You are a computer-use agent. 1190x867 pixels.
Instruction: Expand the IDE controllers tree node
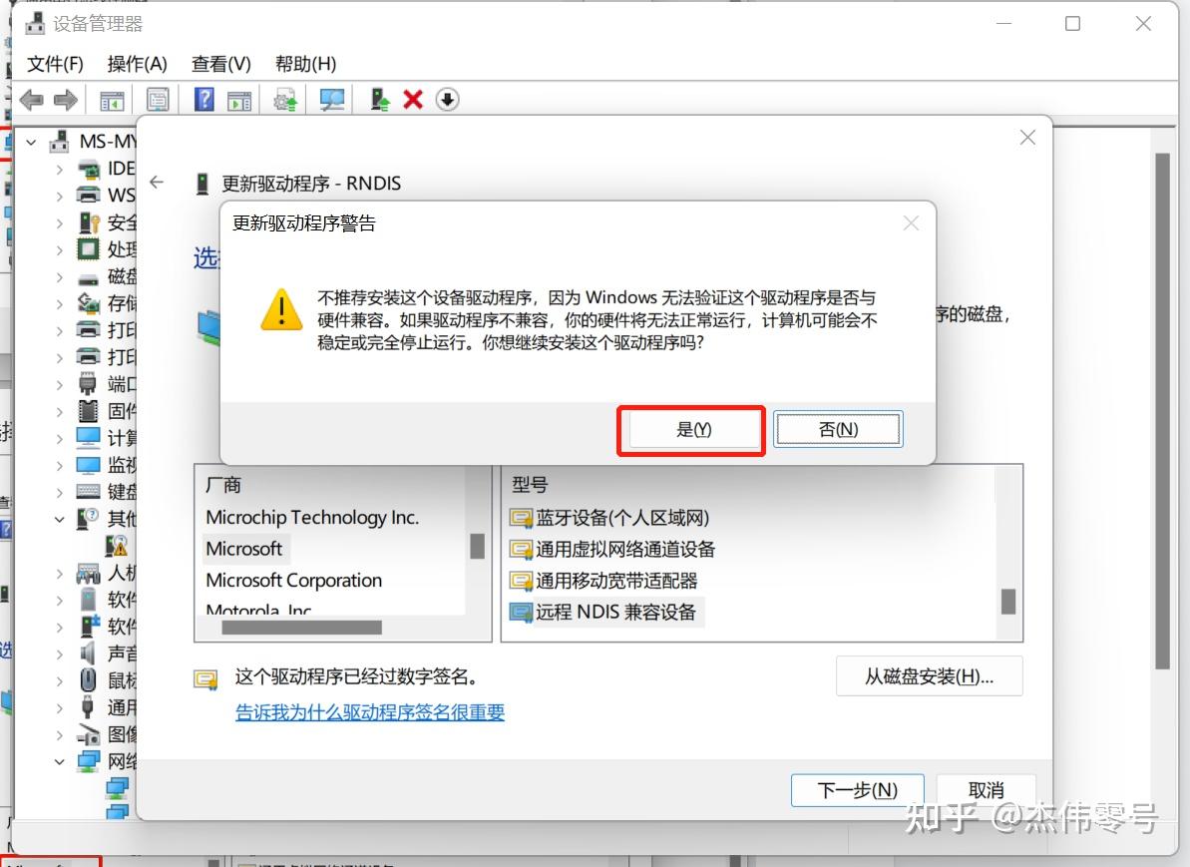click(x=59, y=170)
